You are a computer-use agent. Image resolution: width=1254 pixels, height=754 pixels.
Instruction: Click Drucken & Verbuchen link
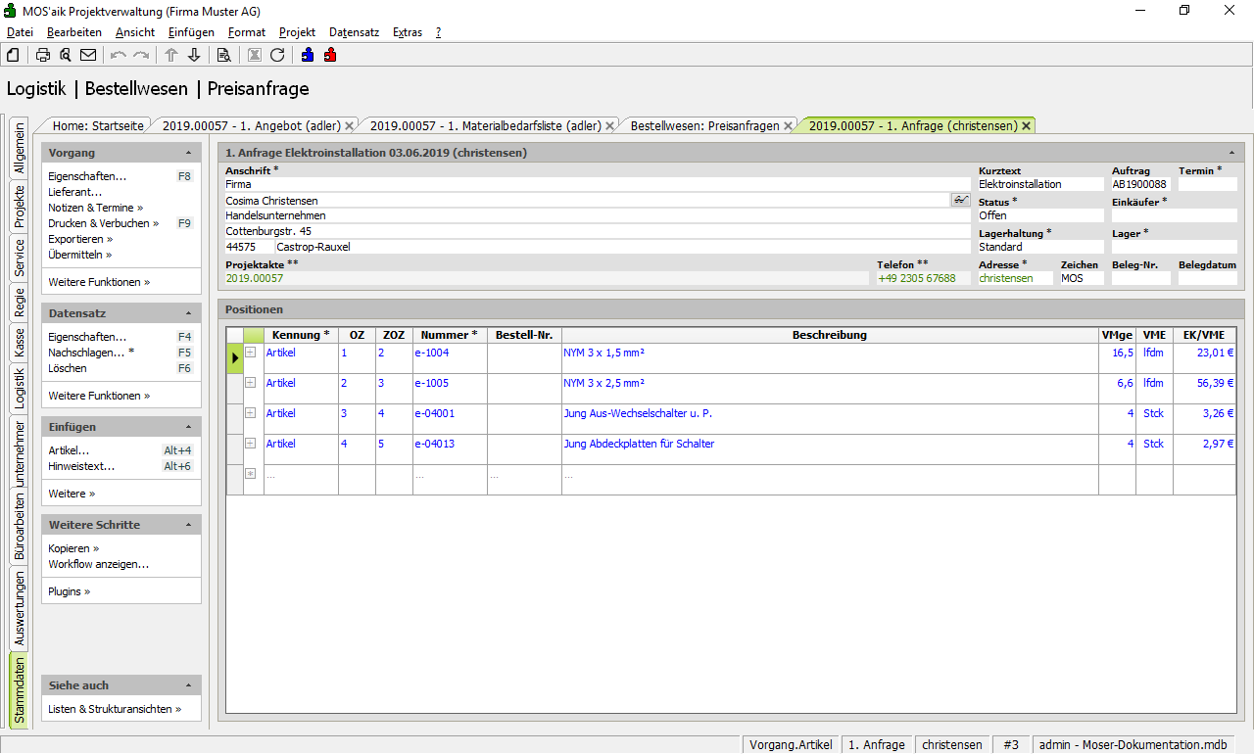point(99,223)
